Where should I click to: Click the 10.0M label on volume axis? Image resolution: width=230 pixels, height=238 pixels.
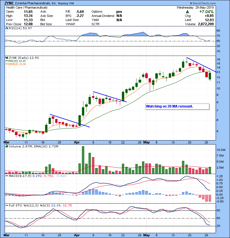tap(221, 150)
